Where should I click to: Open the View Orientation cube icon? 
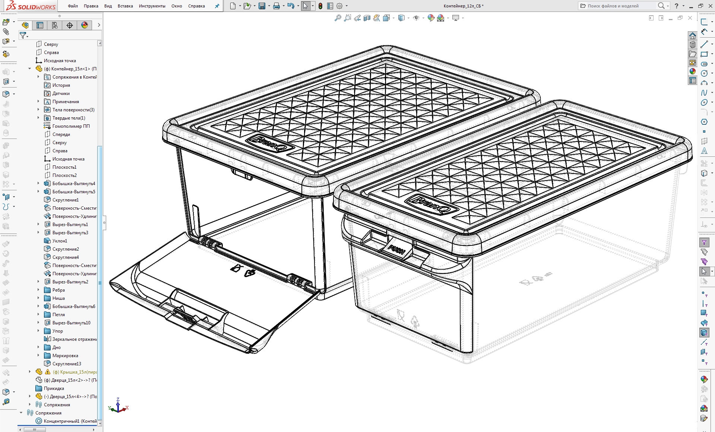coord(386,18)
